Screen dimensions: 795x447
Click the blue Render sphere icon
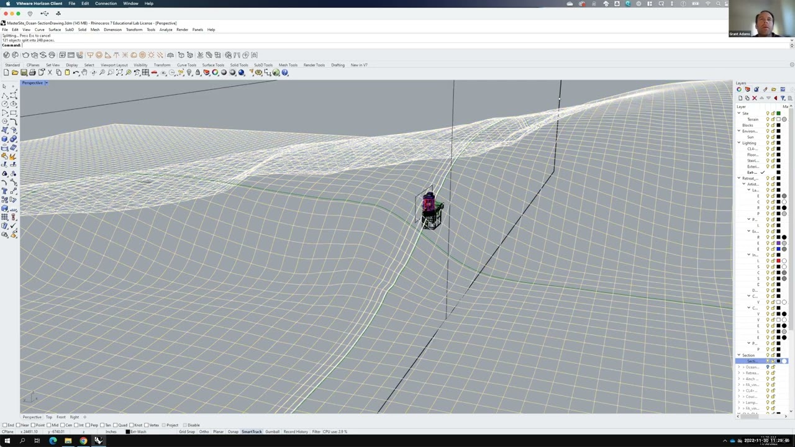(x=241, y=73)
